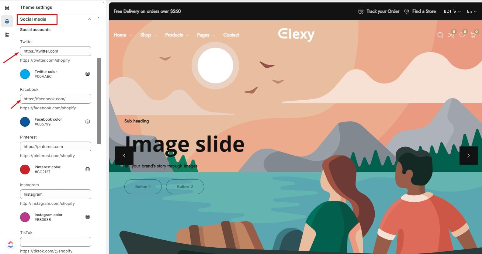Open the BDT currency dropdown

point(452,11)
